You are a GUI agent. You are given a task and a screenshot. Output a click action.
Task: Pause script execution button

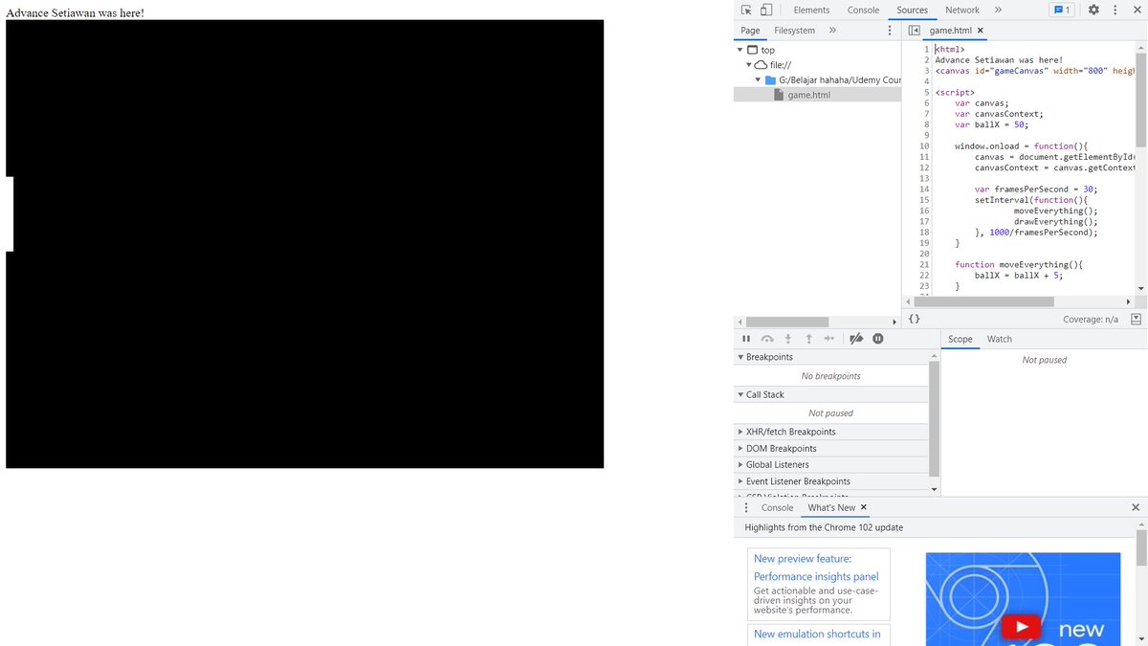(x=746, y=339)
